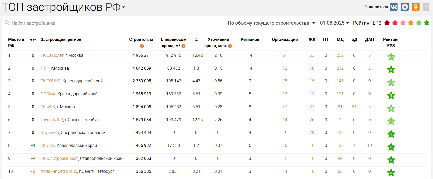Open ТОП застройщиков РФ title dropdown

124,7
